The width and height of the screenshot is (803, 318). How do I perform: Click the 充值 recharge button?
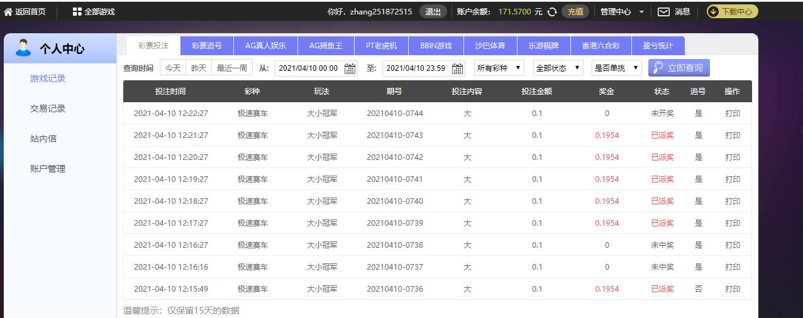pyautogui.click(x=575, y=11)
